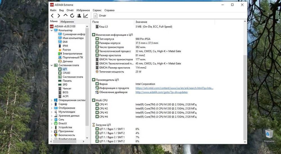
Task: Open the Корзина recycle bin on desktop
Action: 269,136
